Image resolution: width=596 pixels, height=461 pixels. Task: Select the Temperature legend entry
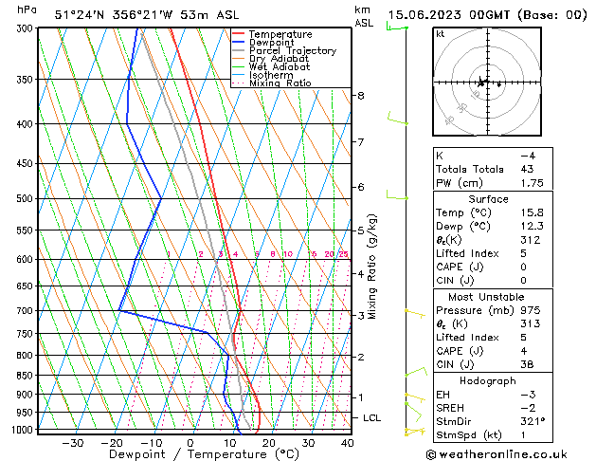(280, 34)
